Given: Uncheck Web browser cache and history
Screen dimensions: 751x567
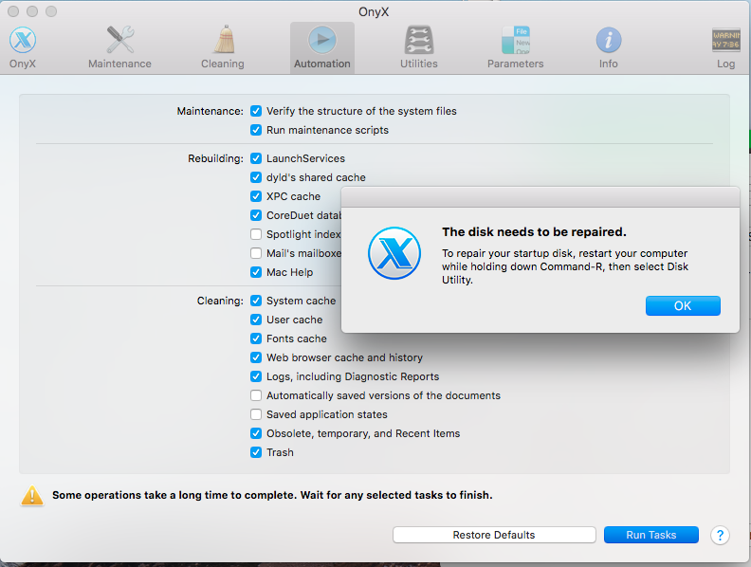Looking at the screenshot, I should (256, 357).
